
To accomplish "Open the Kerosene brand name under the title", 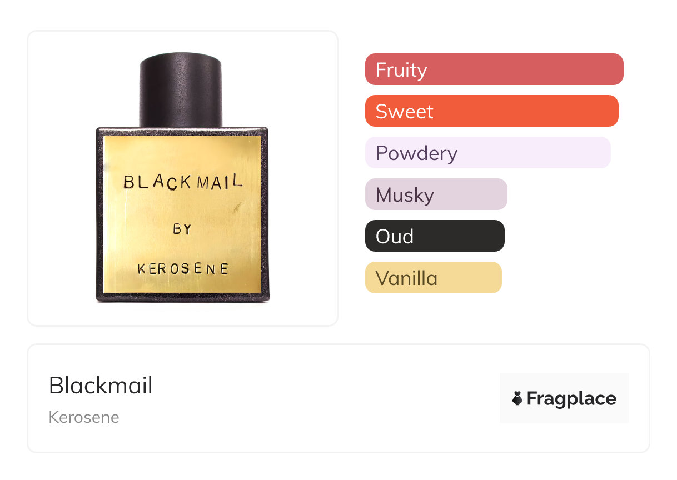I will [x=84, y=417].
